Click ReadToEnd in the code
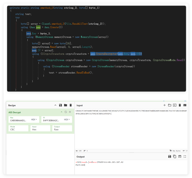The height and width of the screenshot is (178, 192). point(83,73)
